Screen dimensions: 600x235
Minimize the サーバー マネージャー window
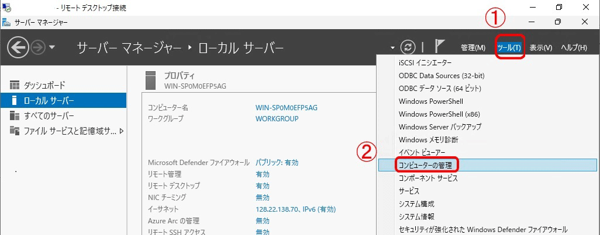(x=532, y=22)
